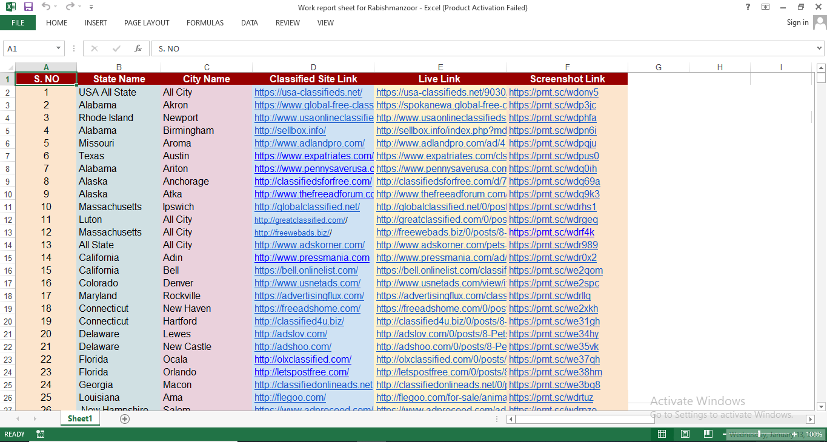Screen dimensions: 827x442
Task: Click the New Sheet plus button
Action: pos(124,418)
